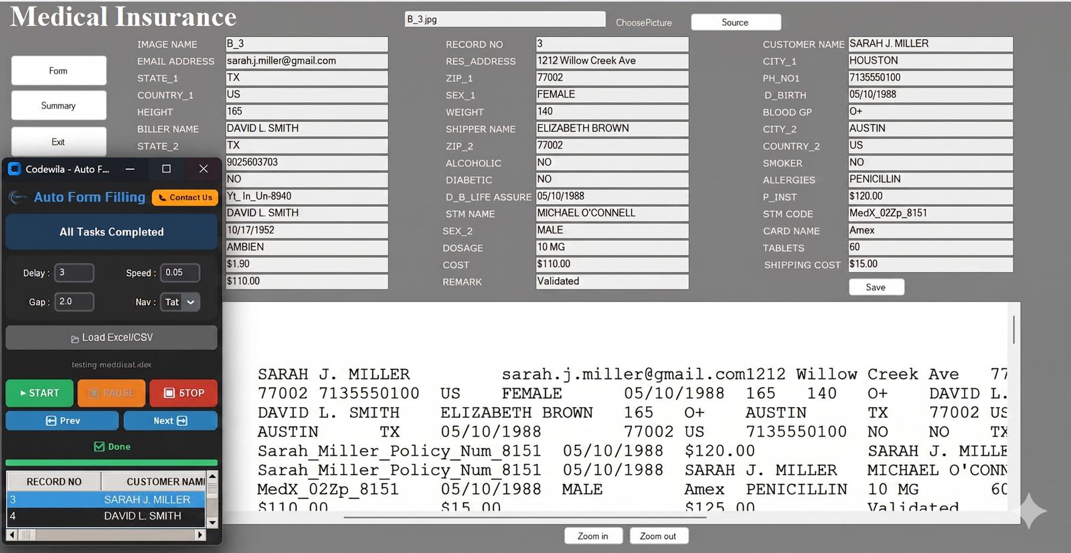The width and height of the screenshot is (1071, 553).
Task: Click Load Excel/CSV button
Action: [111, 337]
